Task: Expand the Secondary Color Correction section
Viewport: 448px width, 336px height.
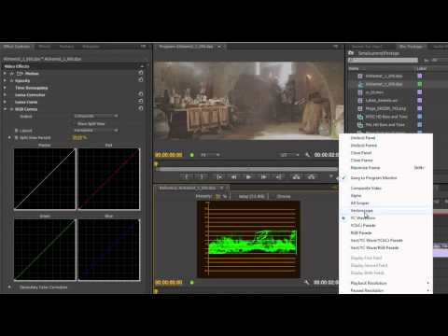Action: (9, 287)
